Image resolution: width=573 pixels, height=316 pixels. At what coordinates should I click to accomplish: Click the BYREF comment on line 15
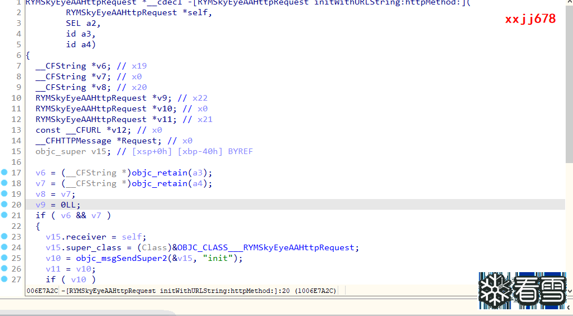pos(240,151)
